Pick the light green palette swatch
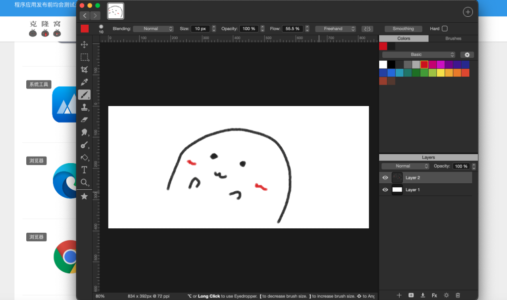Screen dimensions: 507x300 pos(432,73)
